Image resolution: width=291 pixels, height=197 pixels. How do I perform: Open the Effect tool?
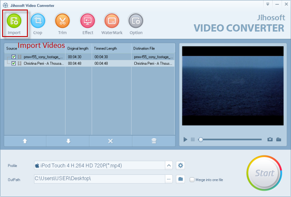tap(88, 20)
